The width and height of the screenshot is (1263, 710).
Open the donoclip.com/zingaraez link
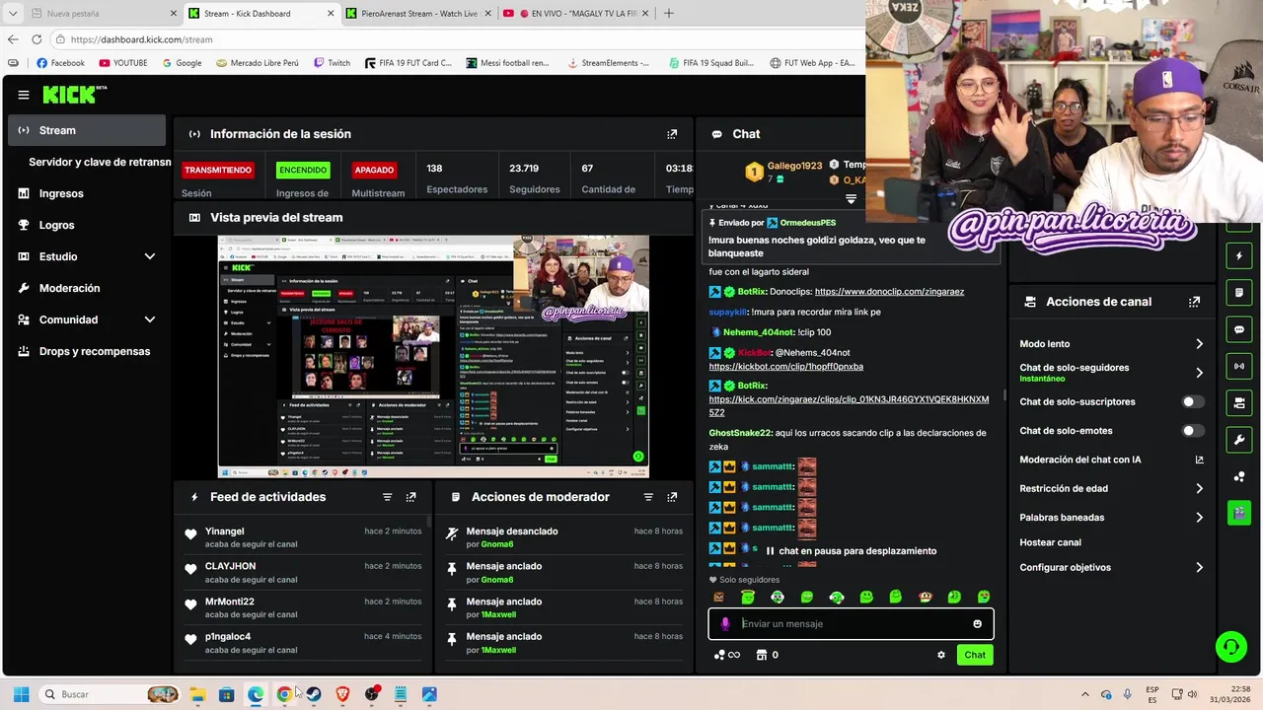889,292
